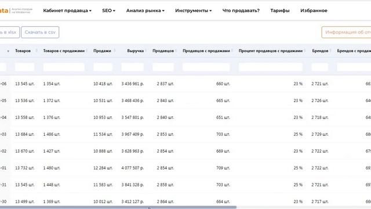Click the goods count 13 684 шт.

click(24, 134)
